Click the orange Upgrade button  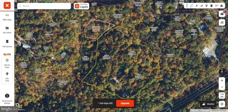tap(125, 103)
